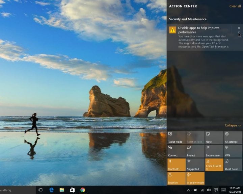Open Google Chrome from the taskbar
This screenshot has height=194, width=243.
pos(83,190)
